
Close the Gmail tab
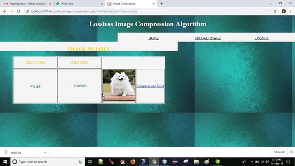pos(50,4)
